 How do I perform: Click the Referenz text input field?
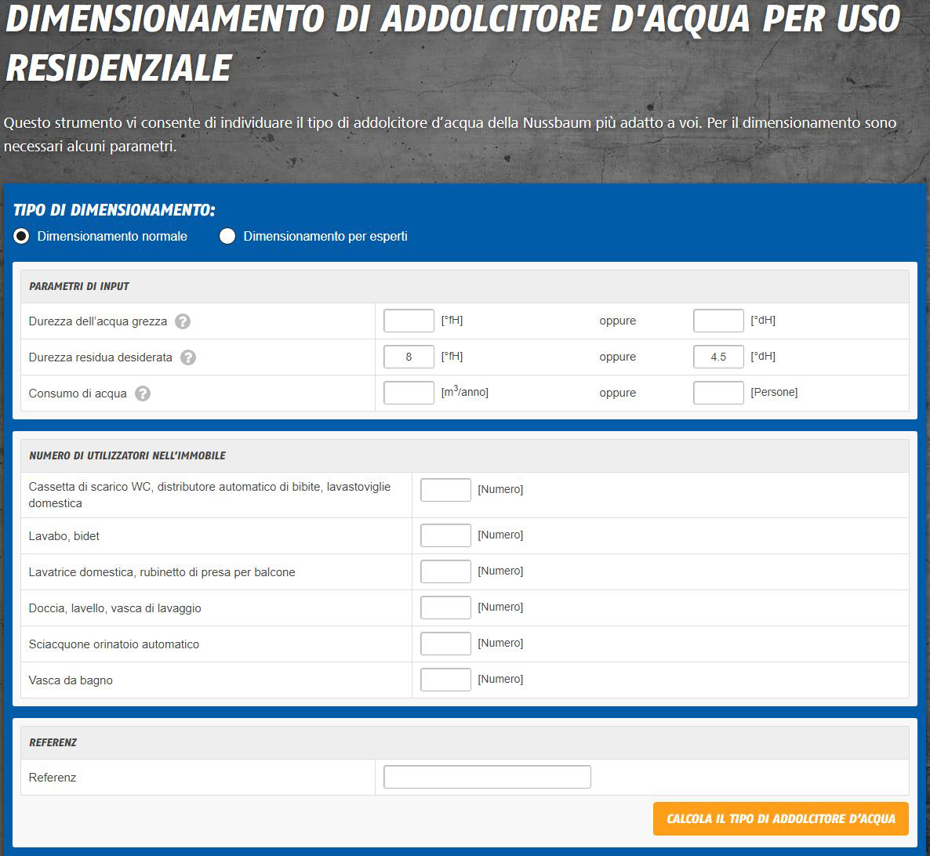point(487,777)
